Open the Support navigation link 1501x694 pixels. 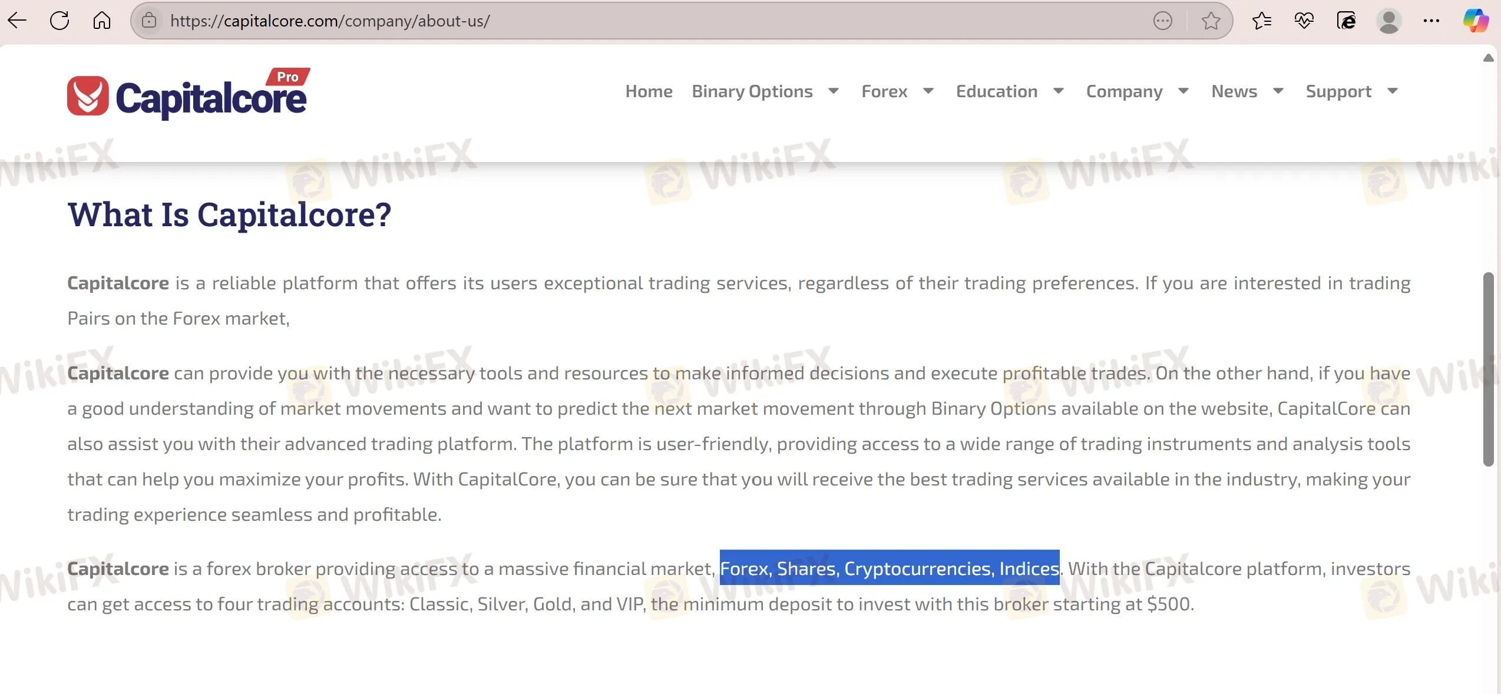click(1338, 91)
